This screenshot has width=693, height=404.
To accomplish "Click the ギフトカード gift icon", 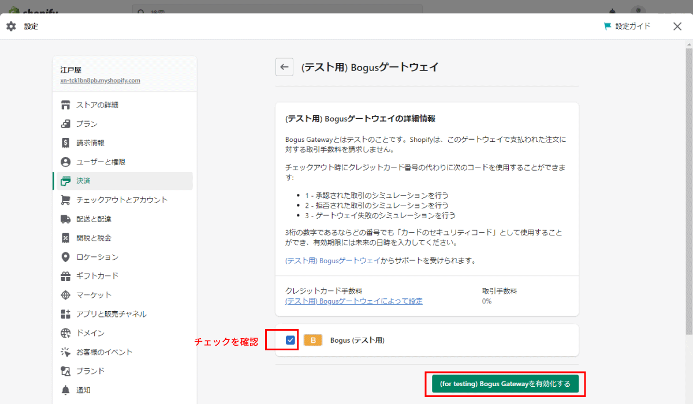I will [x=66, y=276].
